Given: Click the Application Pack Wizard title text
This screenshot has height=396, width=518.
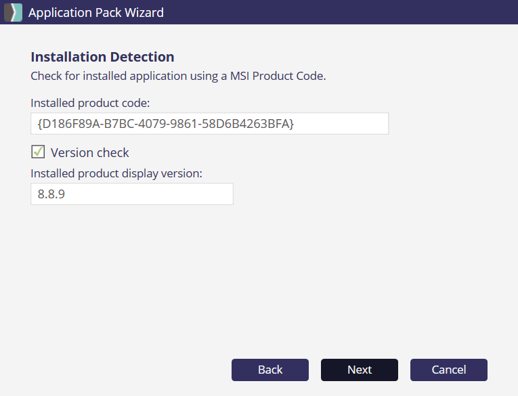Looking at the screenshot, I should click(x=95, y=12).
